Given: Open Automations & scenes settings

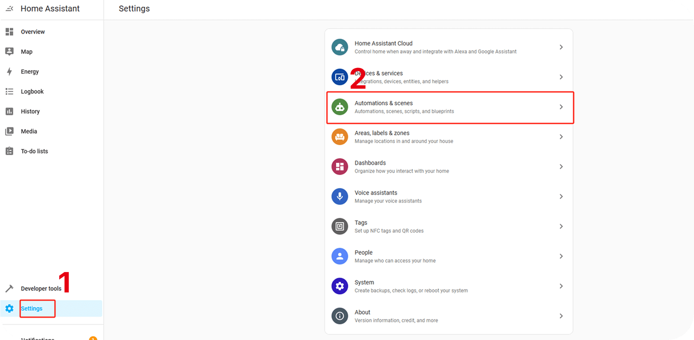Looking at the screenshot, I should (x=449, y=107).
